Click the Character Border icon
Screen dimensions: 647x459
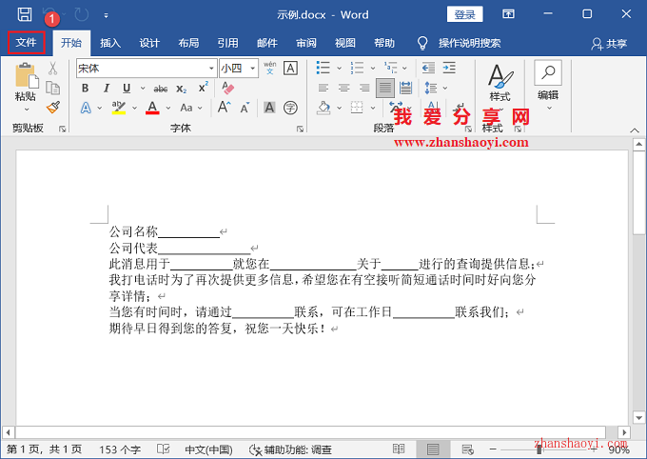pyautogui.click(x=290, y=69)
